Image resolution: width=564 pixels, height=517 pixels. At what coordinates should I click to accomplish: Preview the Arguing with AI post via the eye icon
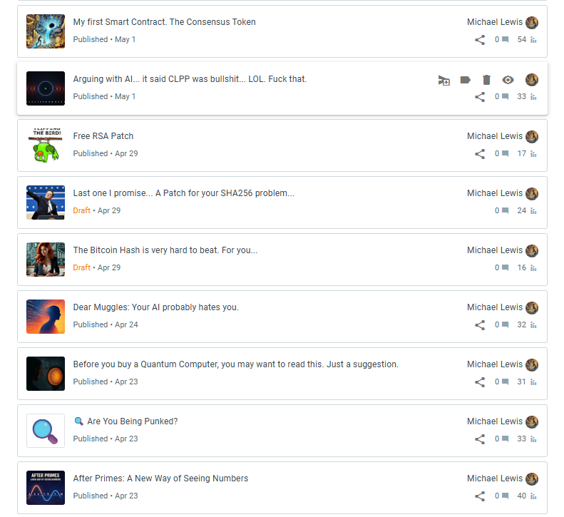click(508, 80)
